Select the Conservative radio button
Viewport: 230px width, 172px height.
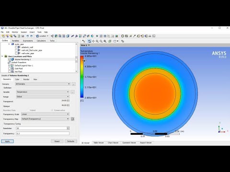click(x=52, y=110)
